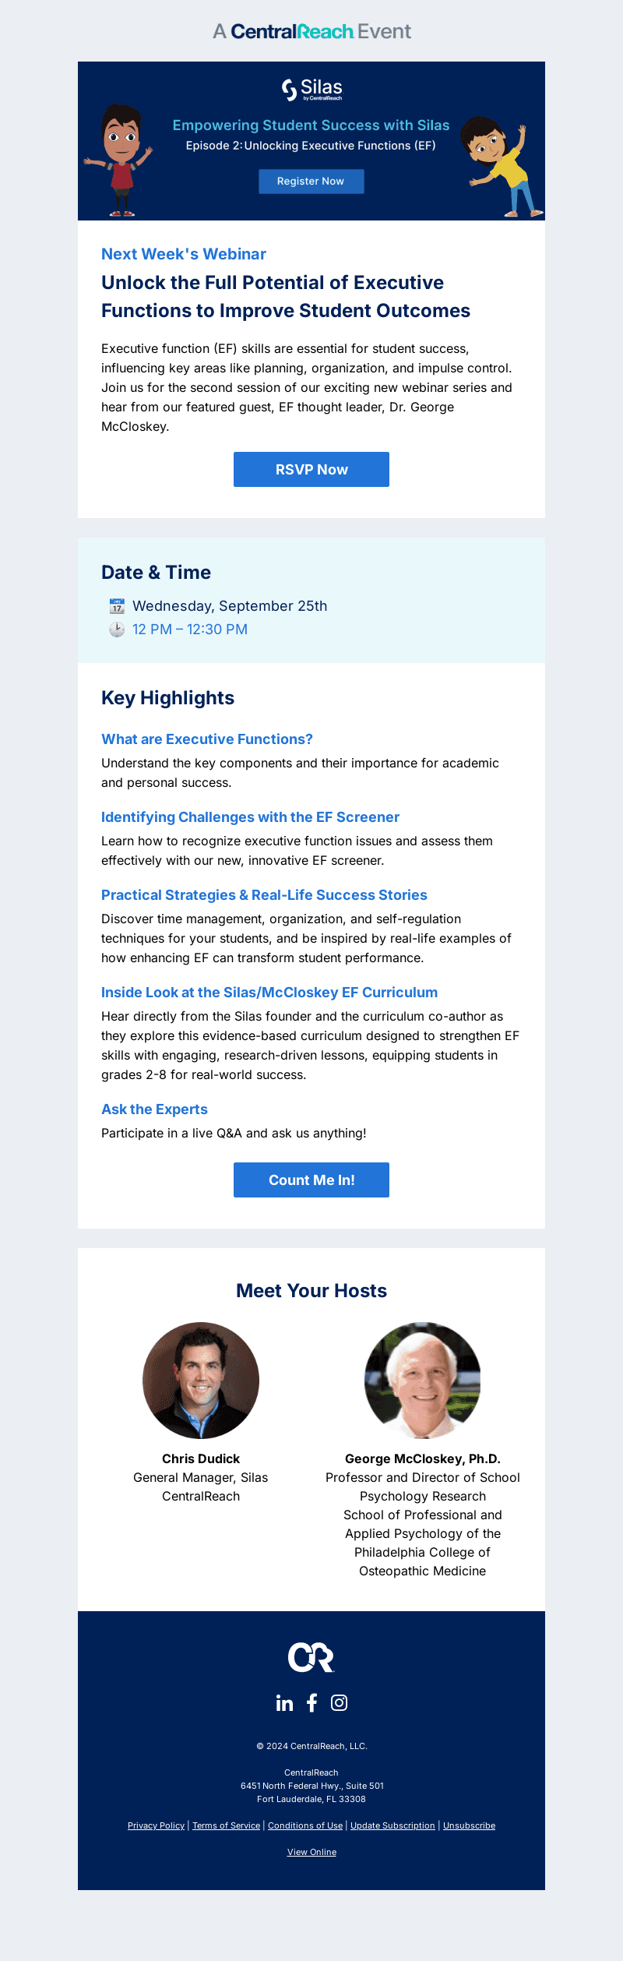Click the CentralReach logo at top

point(311,32)
